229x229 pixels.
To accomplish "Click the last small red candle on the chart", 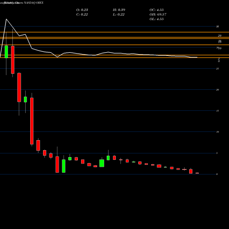I will click(x=197, y=173).
